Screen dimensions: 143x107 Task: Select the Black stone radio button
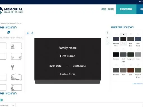pos(123,34)
